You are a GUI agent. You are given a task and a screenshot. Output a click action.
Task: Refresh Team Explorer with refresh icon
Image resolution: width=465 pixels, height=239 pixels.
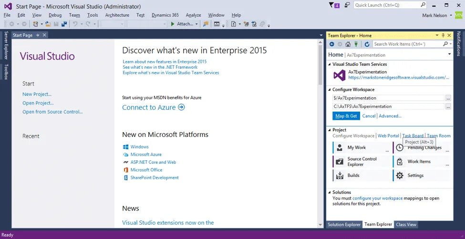pos(367,44)
